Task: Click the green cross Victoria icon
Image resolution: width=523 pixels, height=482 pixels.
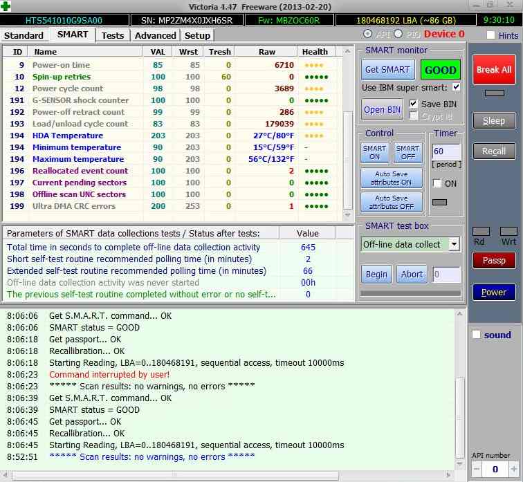Action: 6,7
